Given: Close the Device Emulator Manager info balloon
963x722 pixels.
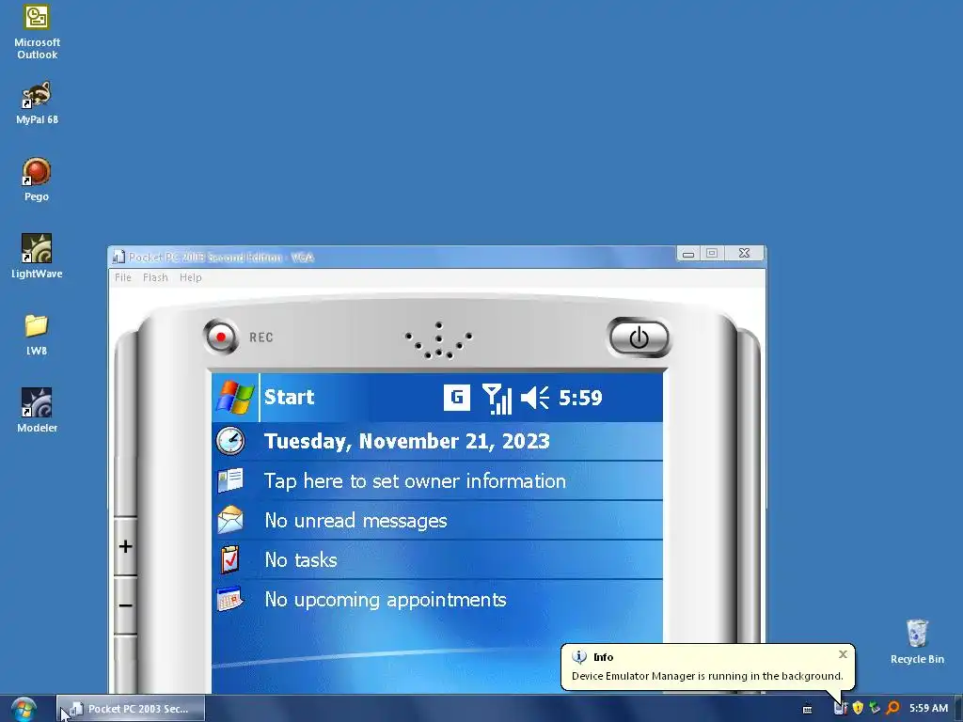Looking at the screenshot, I should coord(843,654).
